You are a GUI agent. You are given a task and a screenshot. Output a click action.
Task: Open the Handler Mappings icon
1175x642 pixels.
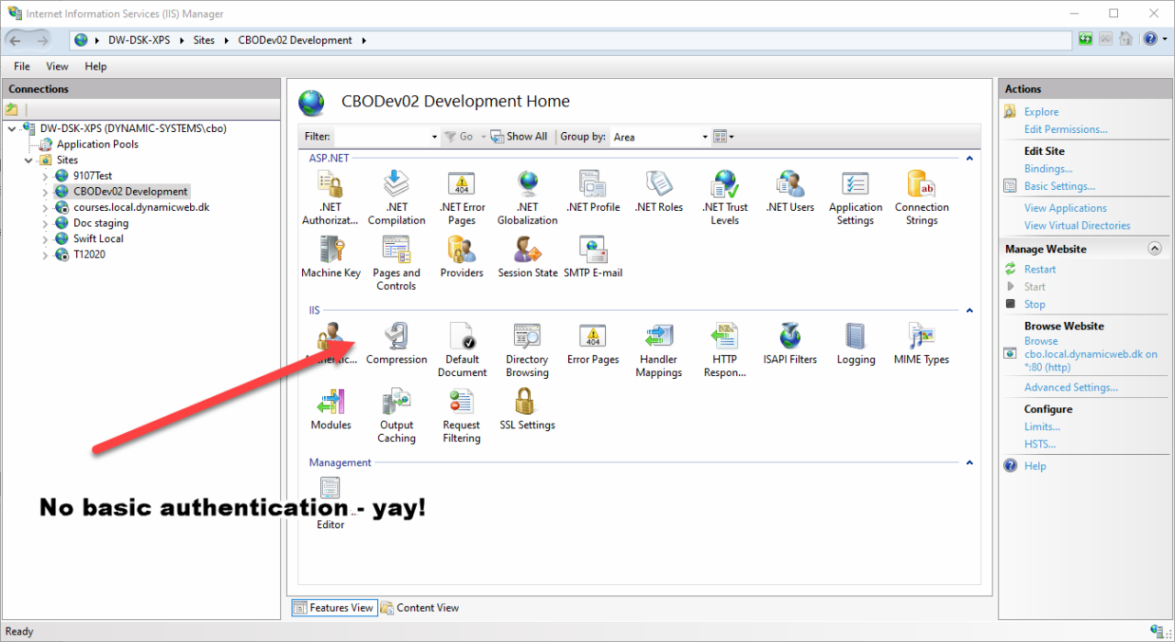658,349
